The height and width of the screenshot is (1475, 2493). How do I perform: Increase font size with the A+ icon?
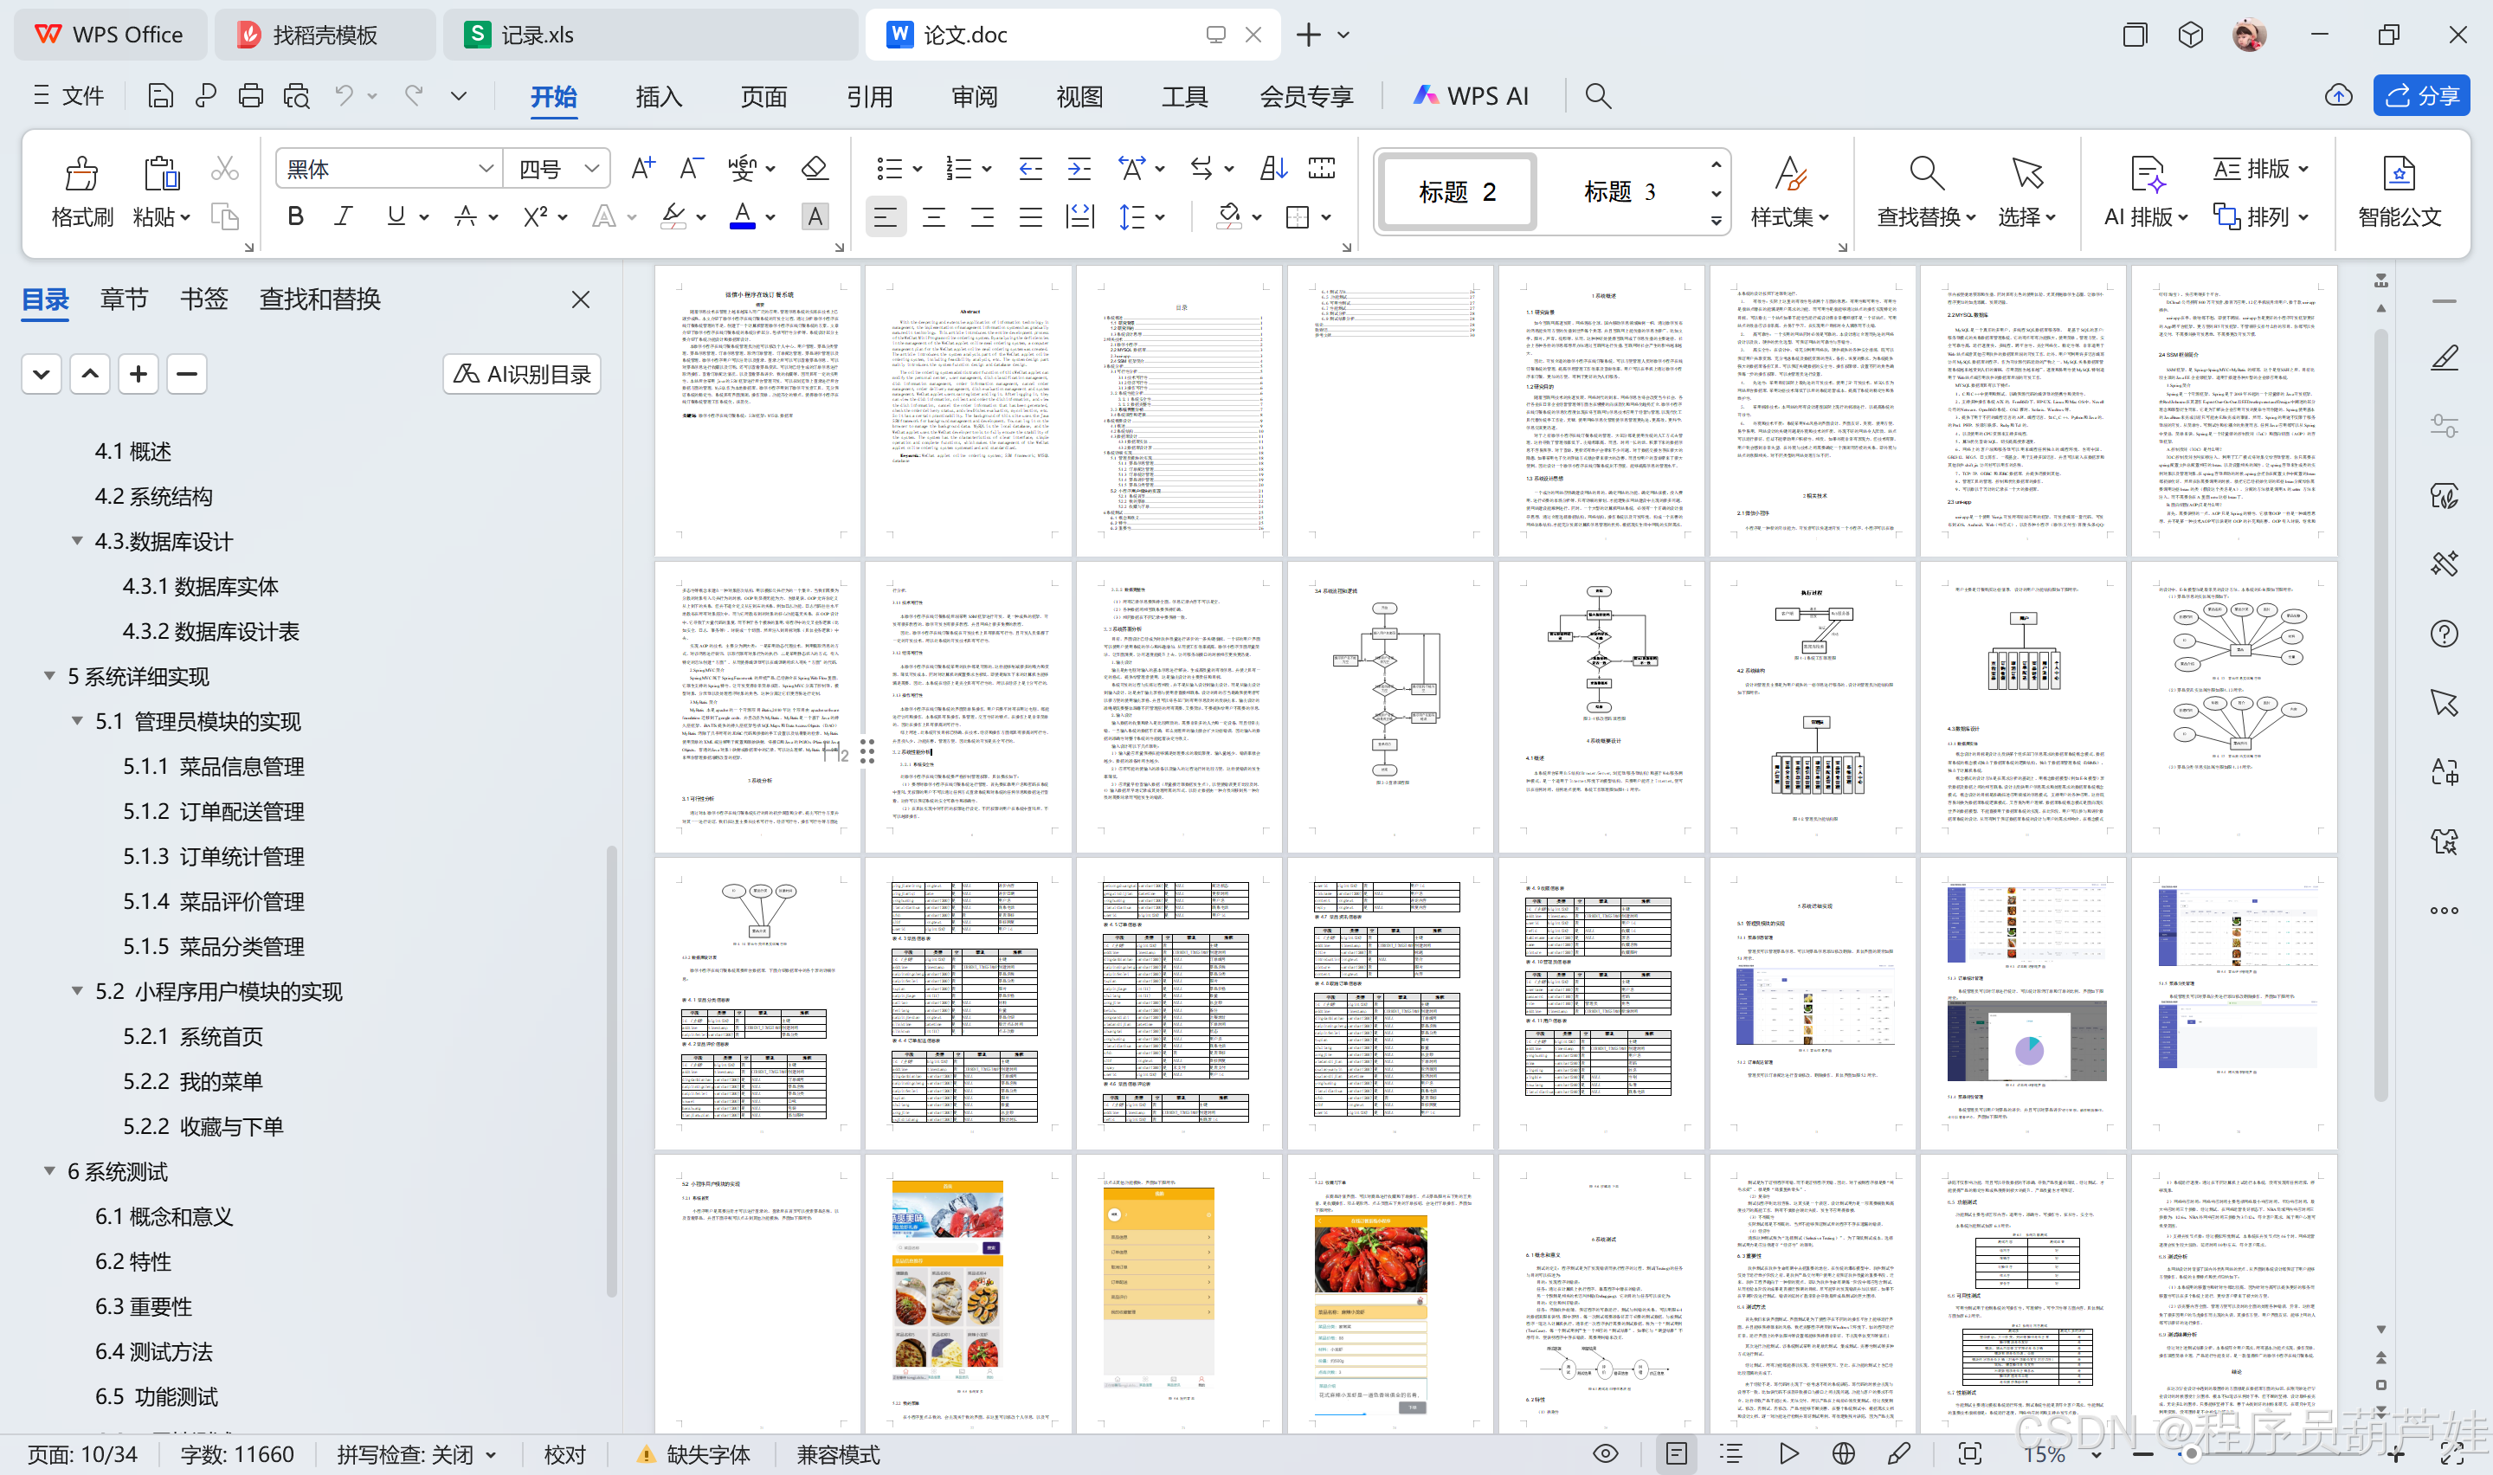pyautogui.click(x=643, y=168)
